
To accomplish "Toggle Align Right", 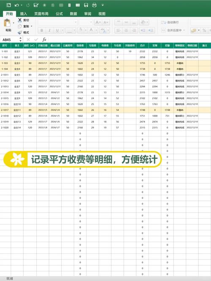I will coord(134,30).
